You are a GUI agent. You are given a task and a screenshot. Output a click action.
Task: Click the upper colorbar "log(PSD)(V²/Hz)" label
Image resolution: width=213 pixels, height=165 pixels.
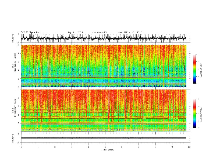[201, 70]
